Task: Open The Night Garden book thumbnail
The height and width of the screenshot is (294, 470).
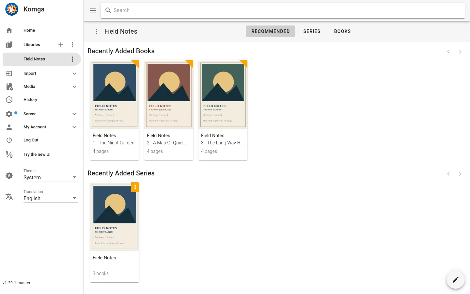Action: point(115,94)
